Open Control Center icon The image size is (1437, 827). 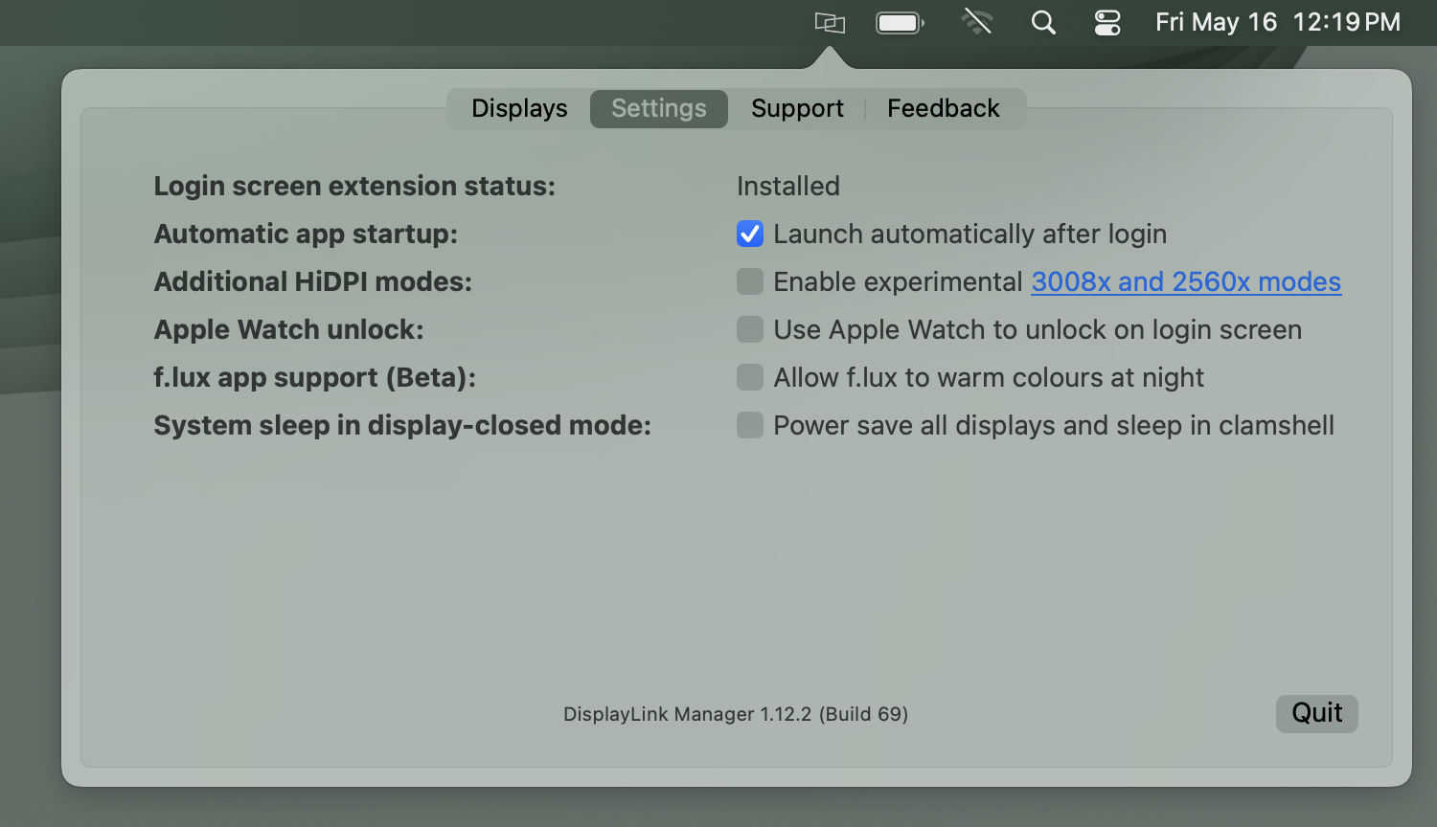(x=1107, y=22)
